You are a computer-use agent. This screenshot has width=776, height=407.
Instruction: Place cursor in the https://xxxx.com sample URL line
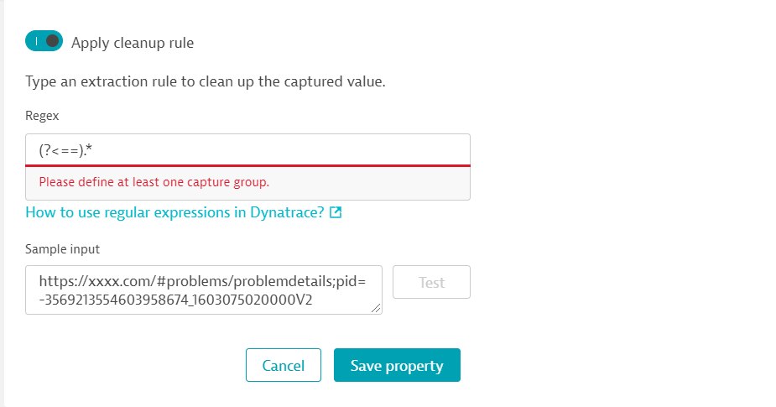coord(202,281)
